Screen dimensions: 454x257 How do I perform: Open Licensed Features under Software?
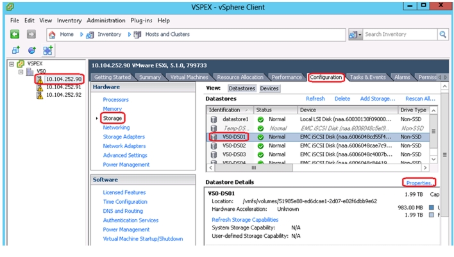124,192
